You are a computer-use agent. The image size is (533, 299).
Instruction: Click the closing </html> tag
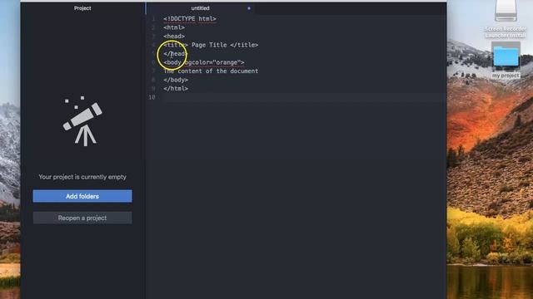click(x=176, y=89)
